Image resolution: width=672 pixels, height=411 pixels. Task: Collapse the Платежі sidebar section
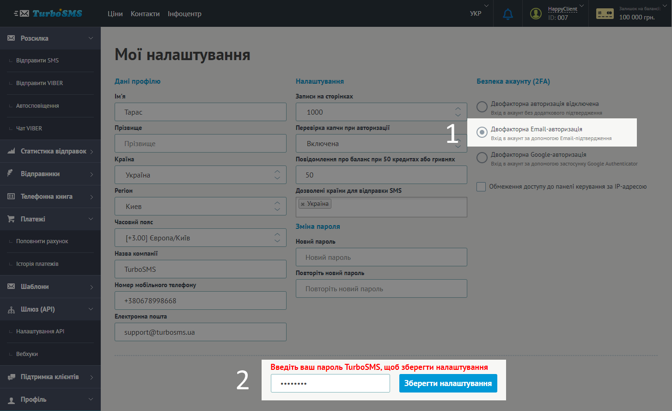pyautogui.click(x=91, y=219)
